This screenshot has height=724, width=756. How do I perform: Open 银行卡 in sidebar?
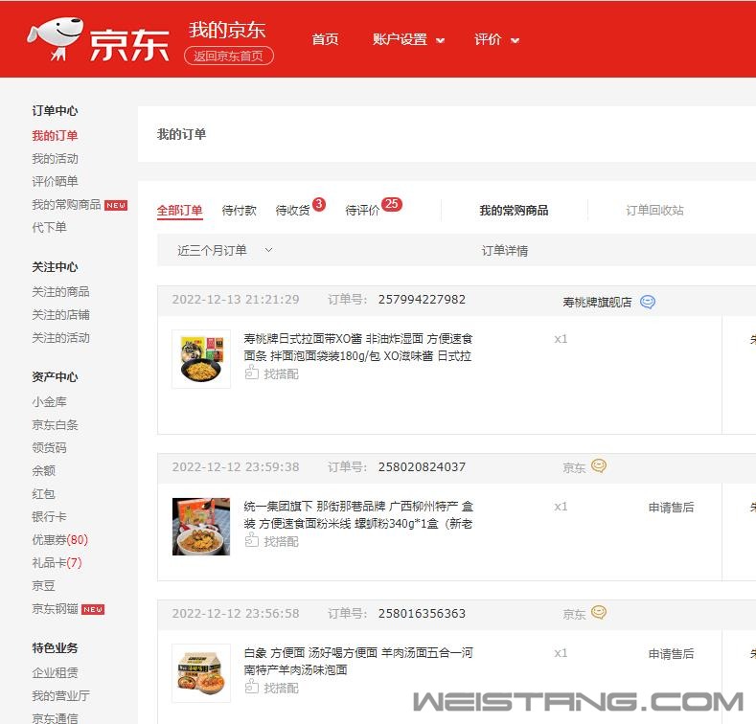point(49,517)
